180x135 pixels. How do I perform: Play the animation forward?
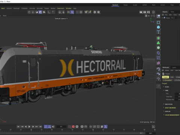(x=29, y=127)
